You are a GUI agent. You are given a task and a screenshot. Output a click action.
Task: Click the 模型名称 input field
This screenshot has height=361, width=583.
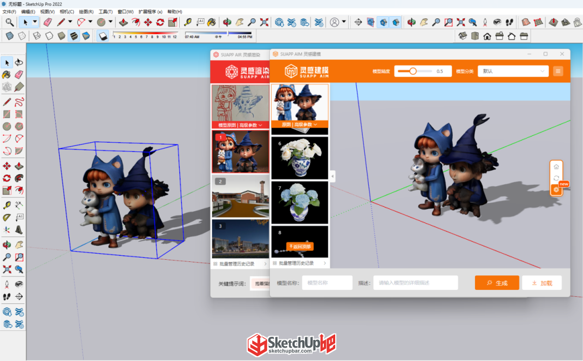point(327,283)
